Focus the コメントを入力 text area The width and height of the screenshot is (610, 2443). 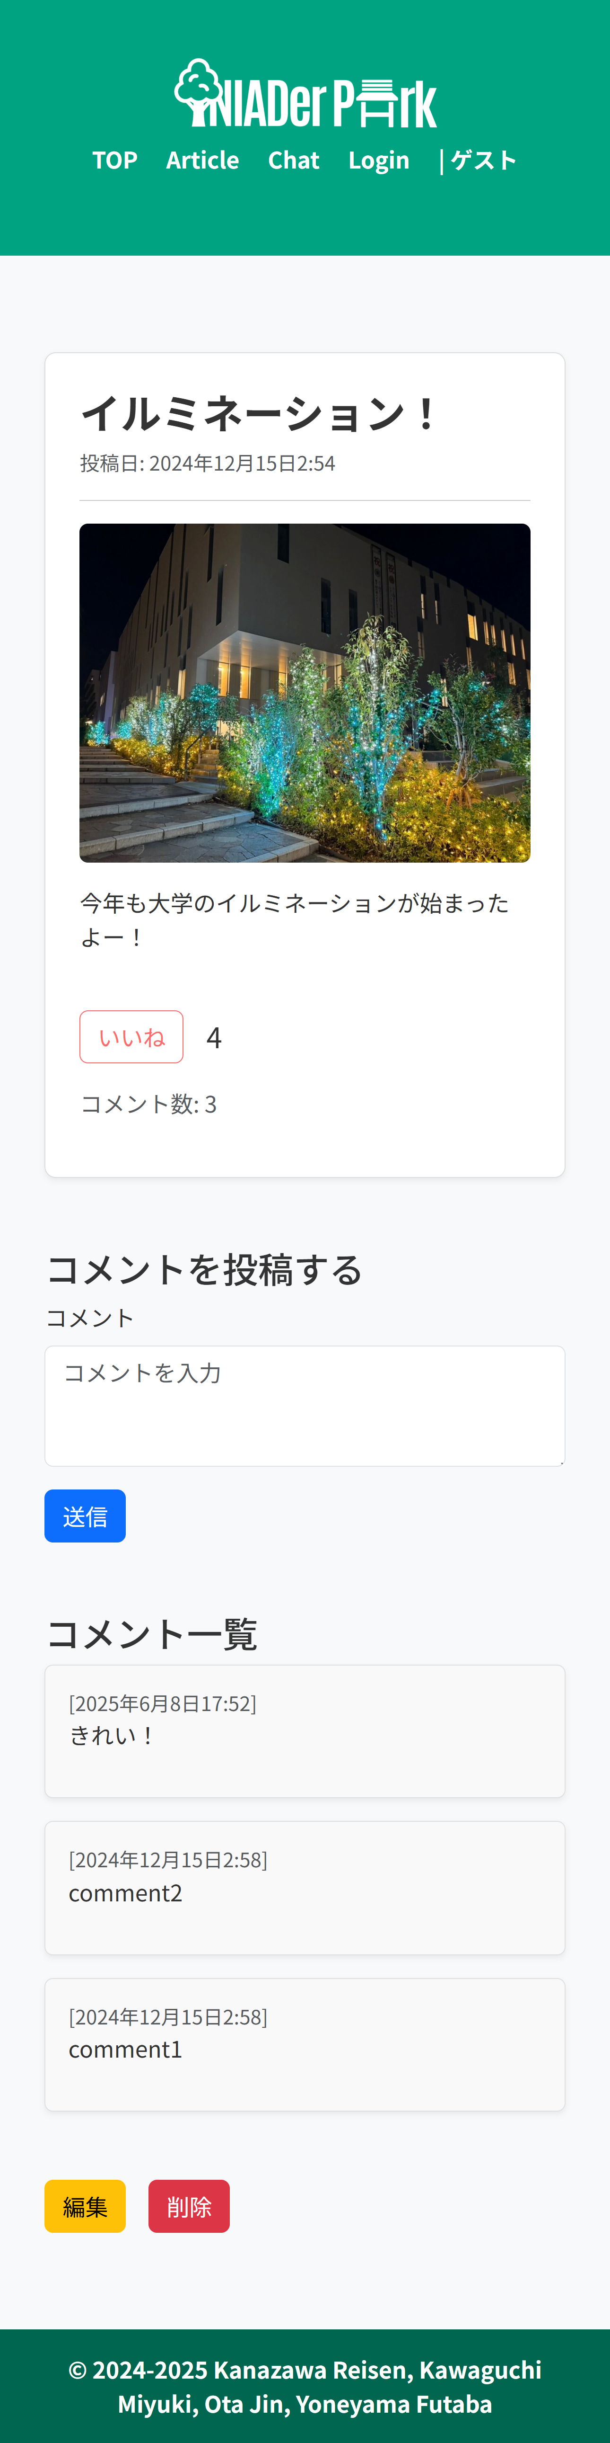tap(305, 1406)
